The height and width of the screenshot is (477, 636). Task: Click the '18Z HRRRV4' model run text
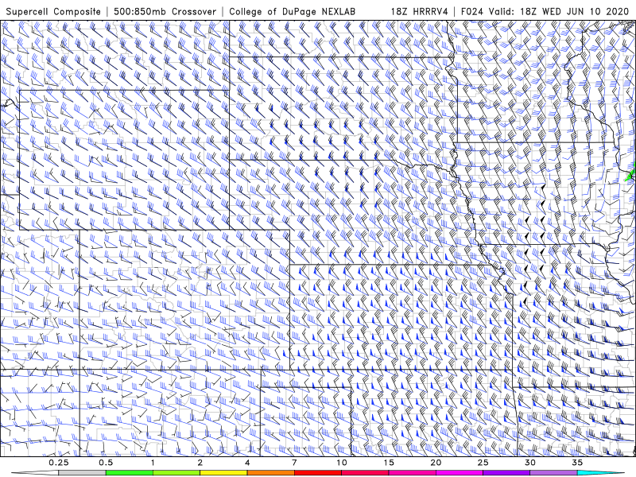[420, 11]
